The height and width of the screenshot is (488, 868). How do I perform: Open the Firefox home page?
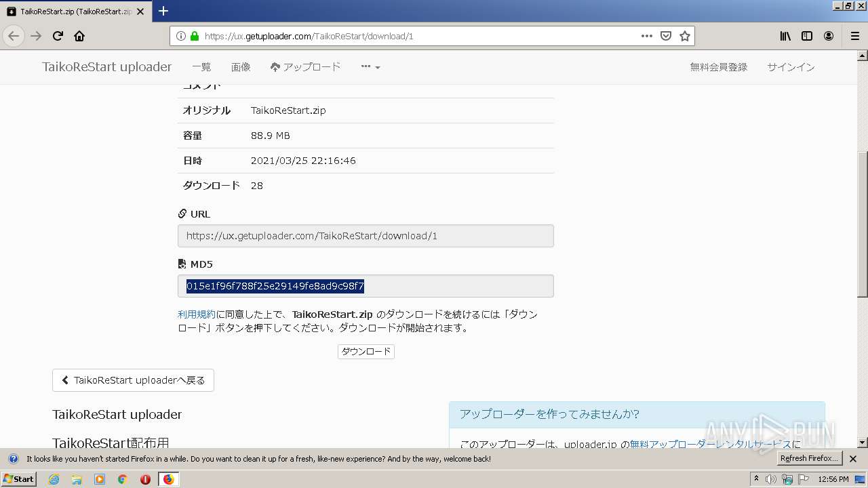(79, 36)
